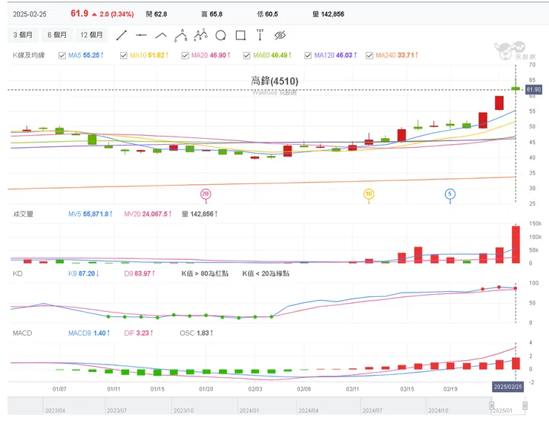Click the 成交量 section label
This screenshot has width=549, height=421.
coord(23,214)
